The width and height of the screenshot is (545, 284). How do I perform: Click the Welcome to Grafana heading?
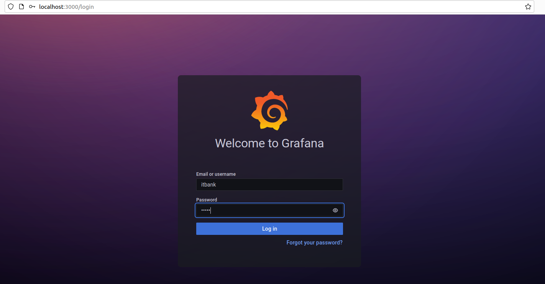269,143
